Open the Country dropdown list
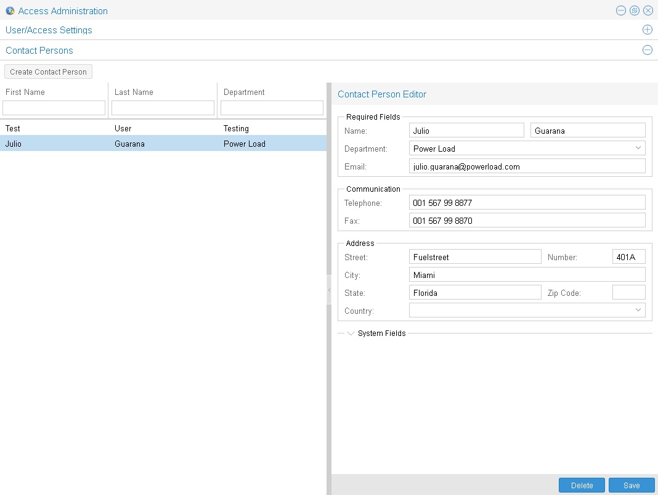658x495 pixels. [x=638, y=310]
